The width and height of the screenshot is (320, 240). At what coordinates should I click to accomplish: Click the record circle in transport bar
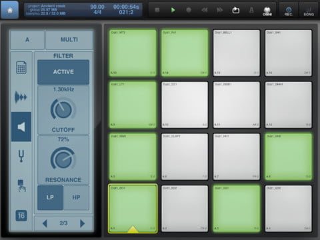(189, 10)
